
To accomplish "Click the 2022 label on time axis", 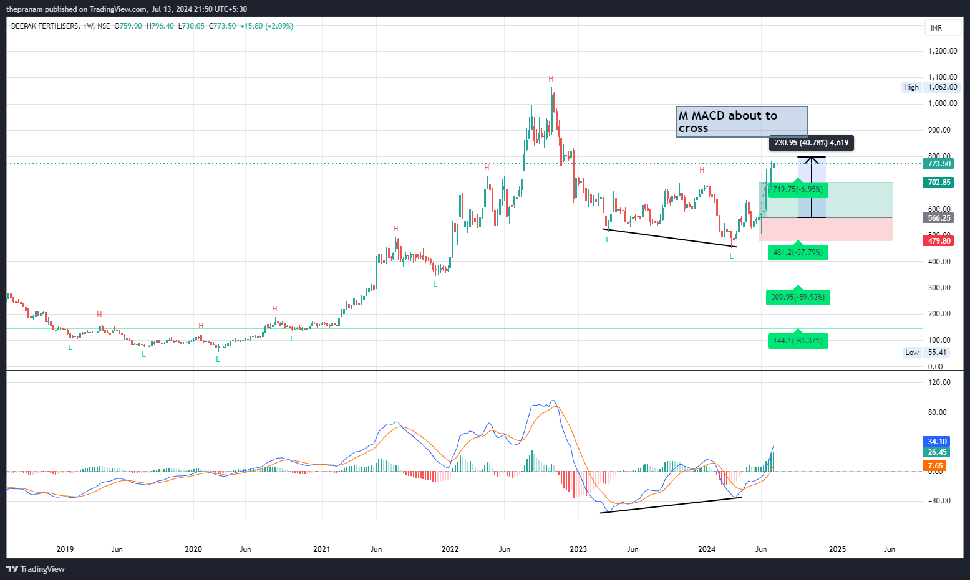I will pyautogui.click(x=450, y=549).
